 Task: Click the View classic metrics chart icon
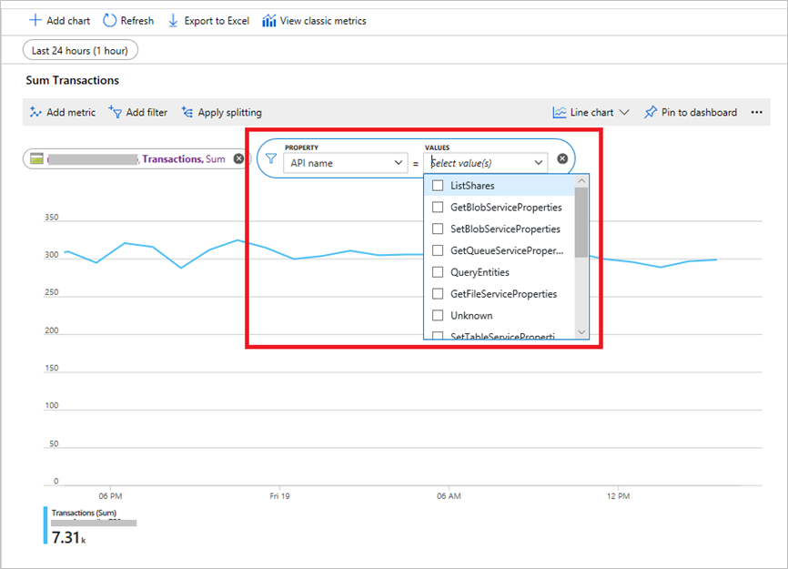tap(268, 20)
